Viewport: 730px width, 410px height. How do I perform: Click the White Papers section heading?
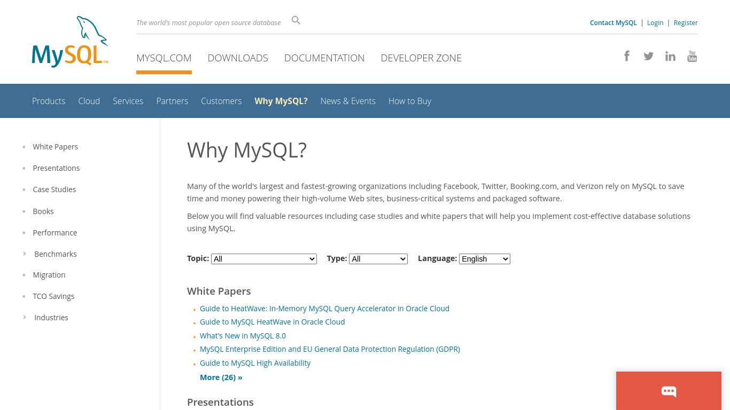tap(219, 291)
